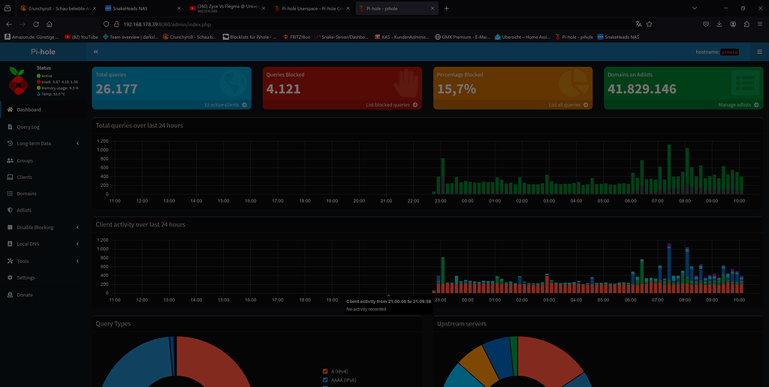This screenshot has width=769, height=387.
Task: Open the KAS - KundenAdminis bookmark
Action: tap(402, 37)
